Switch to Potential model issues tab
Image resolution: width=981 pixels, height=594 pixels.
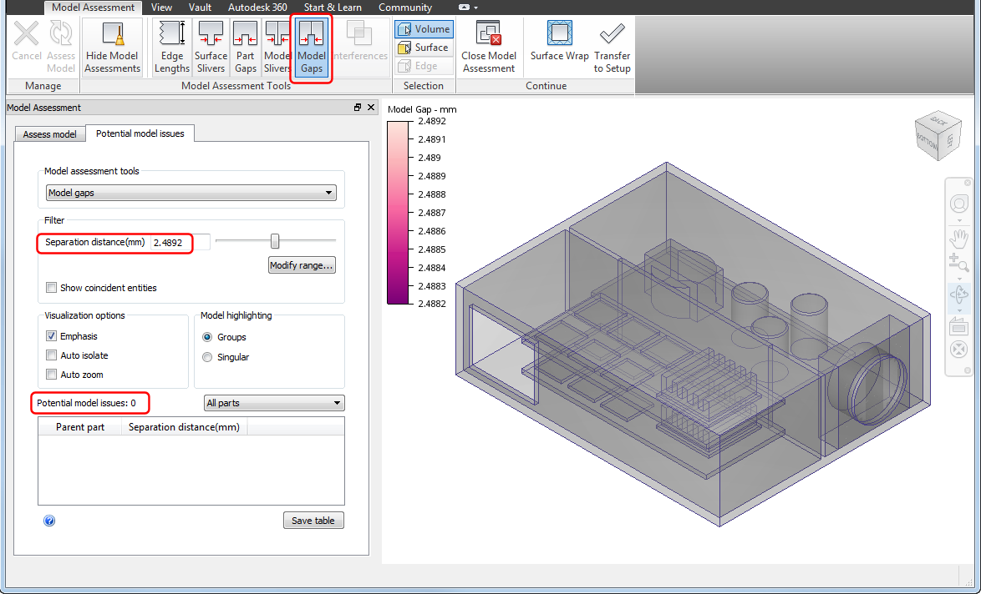[140, 133]
